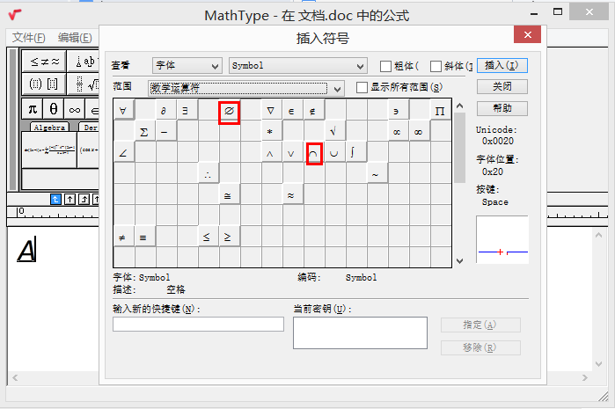Select the product ∏ symbol

point(441,110)
